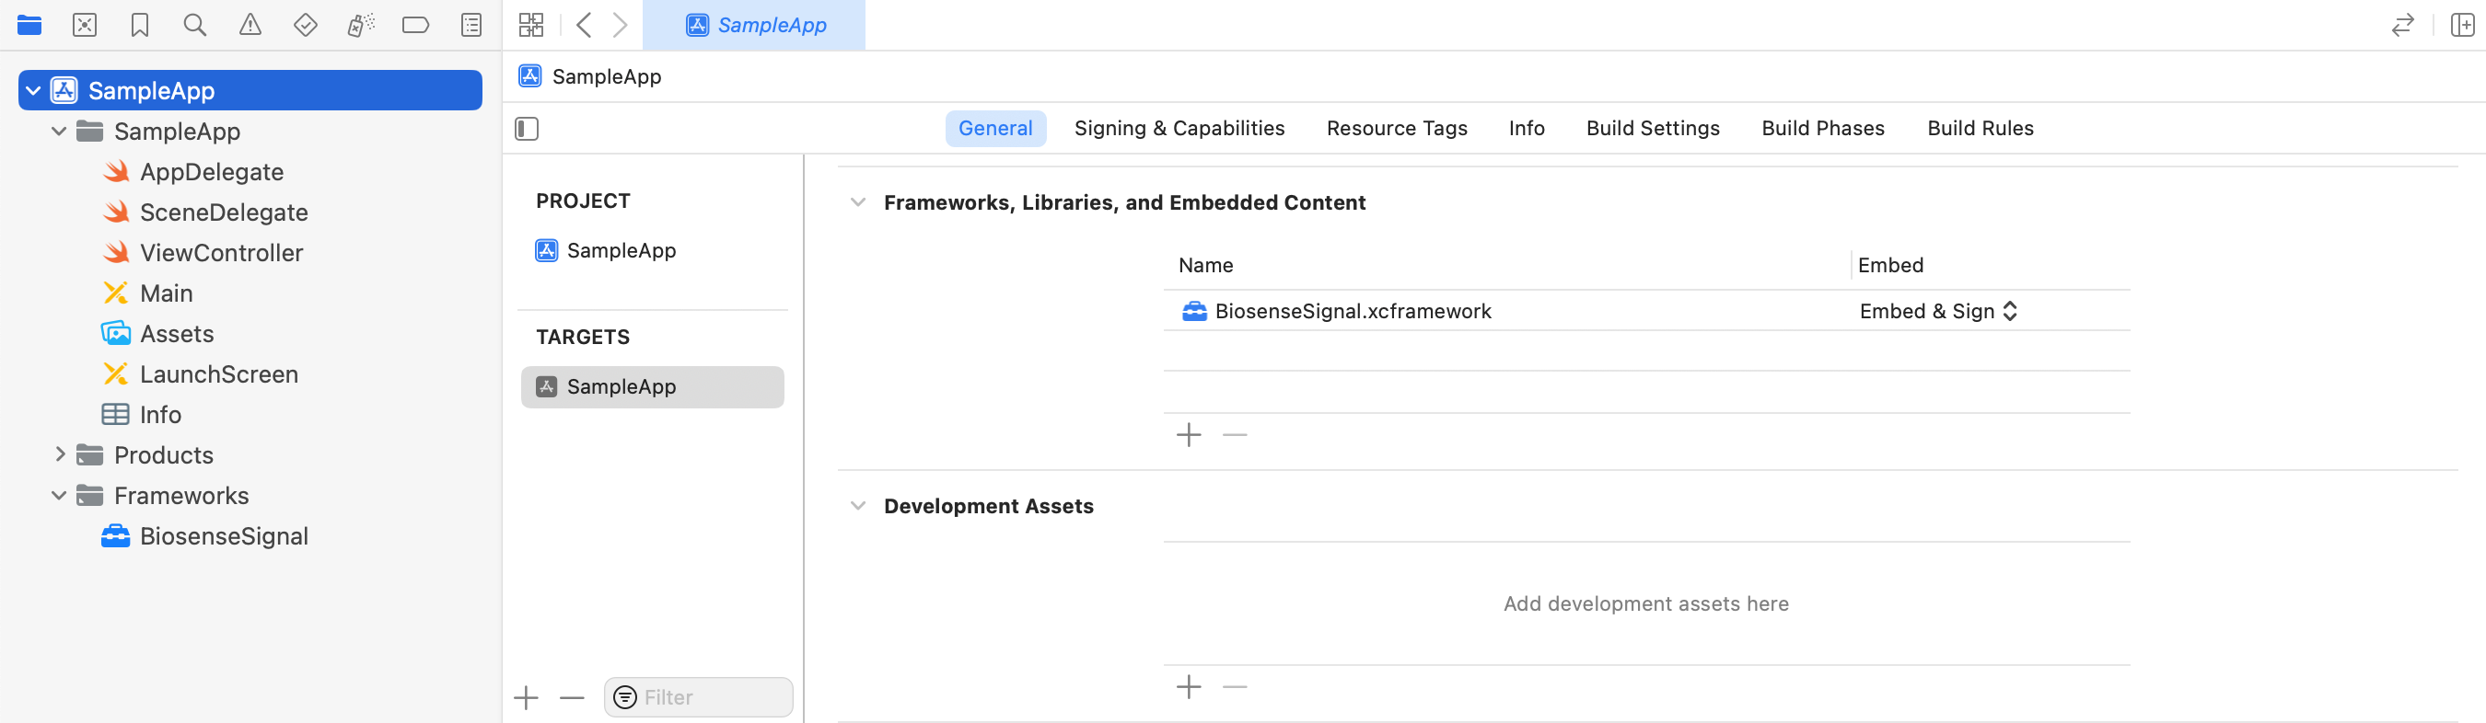This screenshot has width=2486, height=723.
Task: Open the Embed & Sign dropdown
Action: tap(1938, 312)
